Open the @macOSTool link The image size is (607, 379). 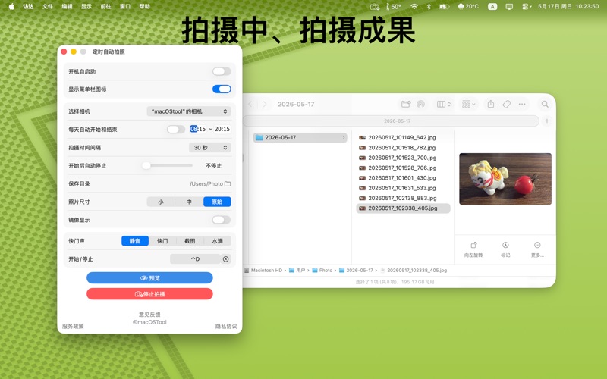[149, 321]
